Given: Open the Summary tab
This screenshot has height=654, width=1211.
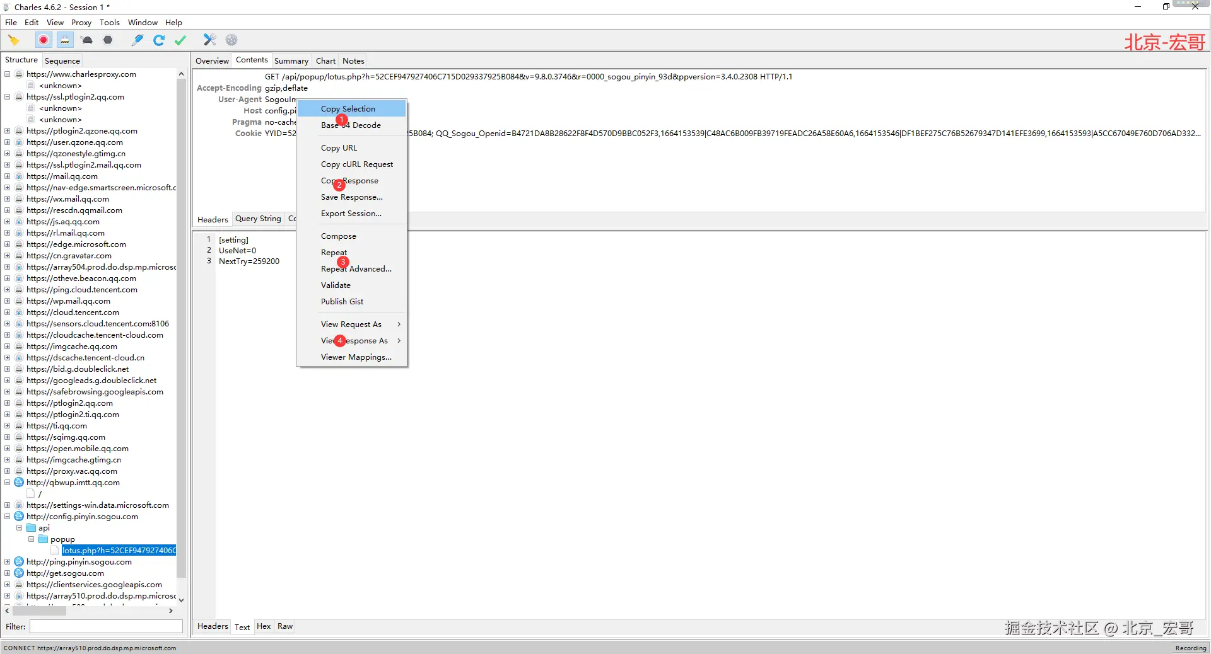Looking at the screenshot, I should pyautogui.click(x=291, y=61).
